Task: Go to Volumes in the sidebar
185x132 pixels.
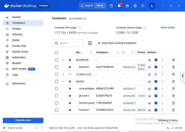Action: pos(23,34)
